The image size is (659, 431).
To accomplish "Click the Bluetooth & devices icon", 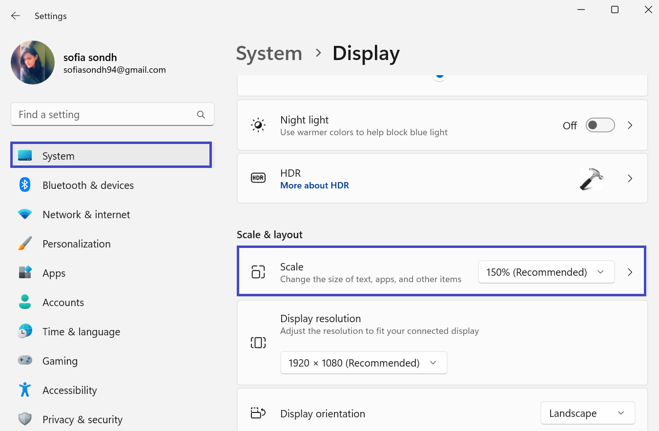I will click(x=25, y=185).
